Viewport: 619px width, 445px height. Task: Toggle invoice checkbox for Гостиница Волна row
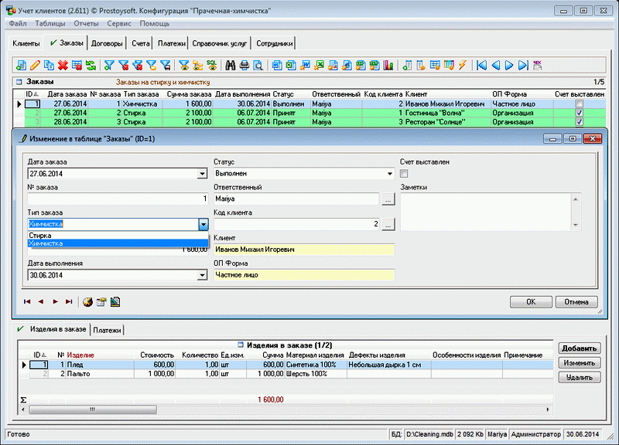(x=578, y=113)
